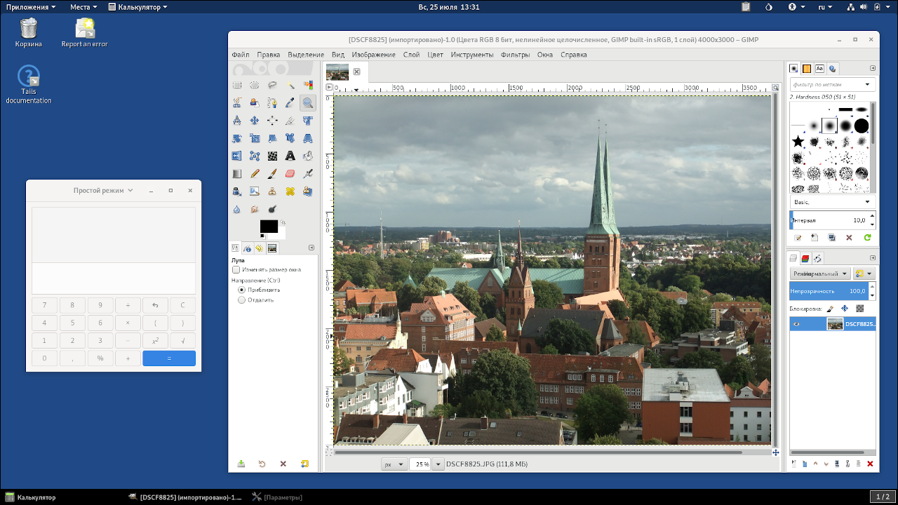Activate the Move tool
Screen dimensions: 898x505
pos(255,121)
